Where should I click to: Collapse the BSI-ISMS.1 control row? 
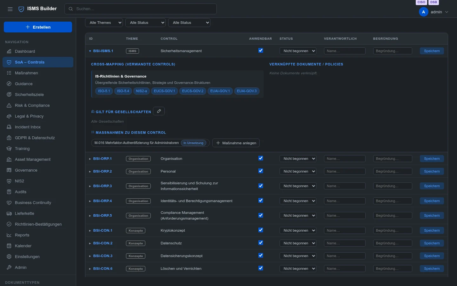coord(90,51)
